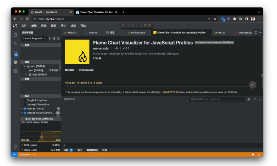
Task: Click warning triangle in status bar
Action: [x=259, y=155]
